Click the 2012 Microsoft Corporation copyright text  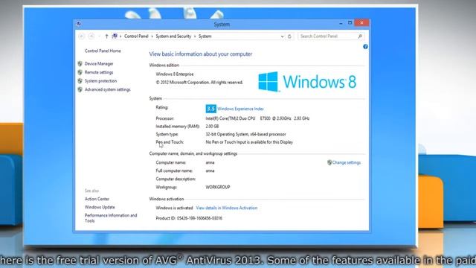click(199, 83)
